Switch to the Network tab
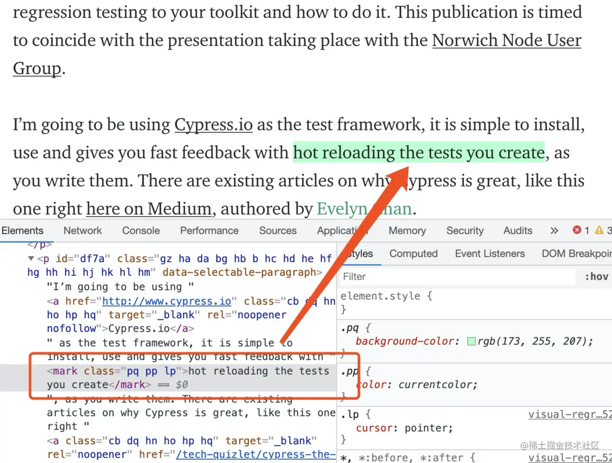This screenshot has width=612, height=463. (82, 231)
